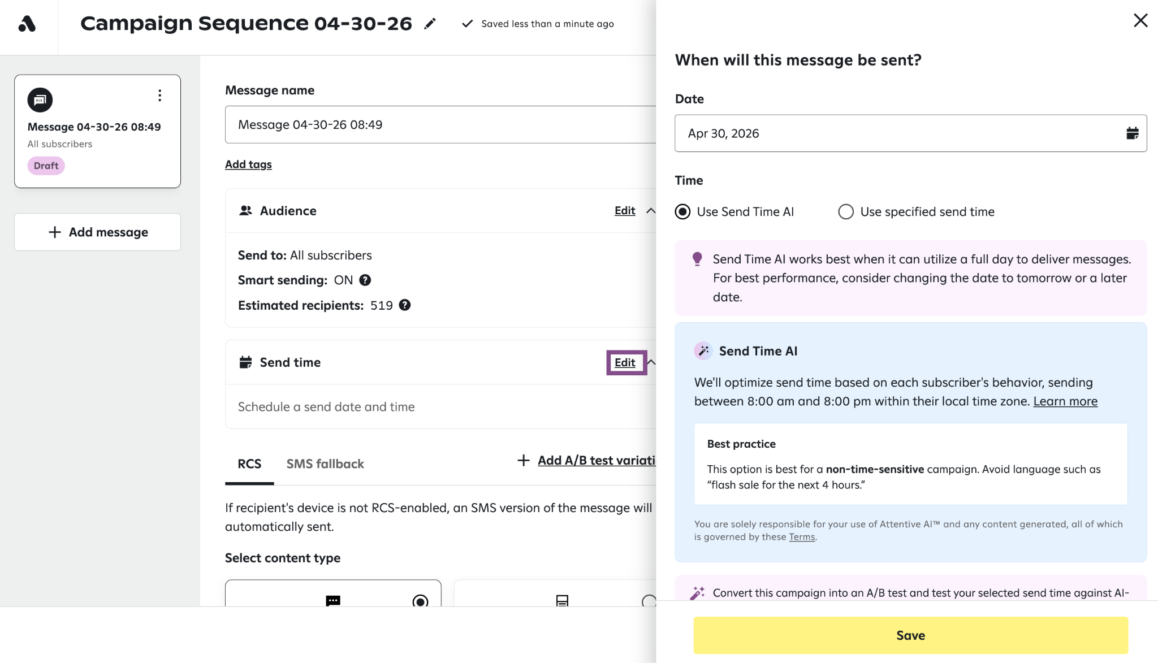This screenshot has width=1158, height=663.
Task: Open the Learn more link
Action: (1065, 401)
